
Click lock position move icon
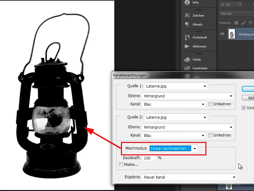[x=250, y=23]
